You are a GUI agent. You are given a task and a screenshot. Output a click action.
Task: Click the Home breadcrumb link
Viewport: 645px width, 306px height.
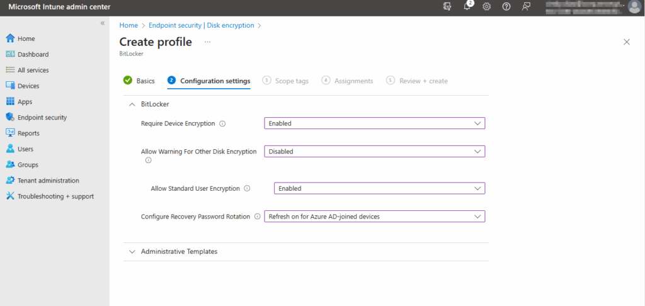pyautogui.click(x=128, y=25)
